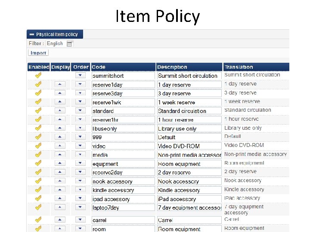Image resolution: width=310 pixels, height=232 pixels.
Task: Move reserve1hr row up
Action: pos(60,119)
